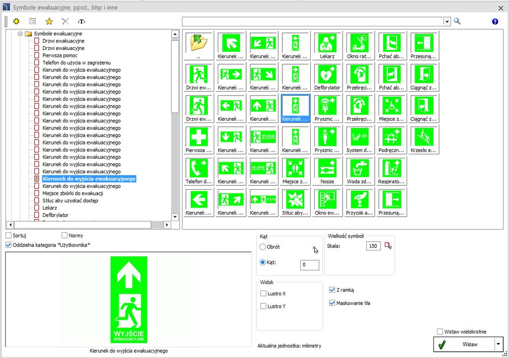Pick the Pierwsza ... white cross symbol thumbnail

[199, 140]
